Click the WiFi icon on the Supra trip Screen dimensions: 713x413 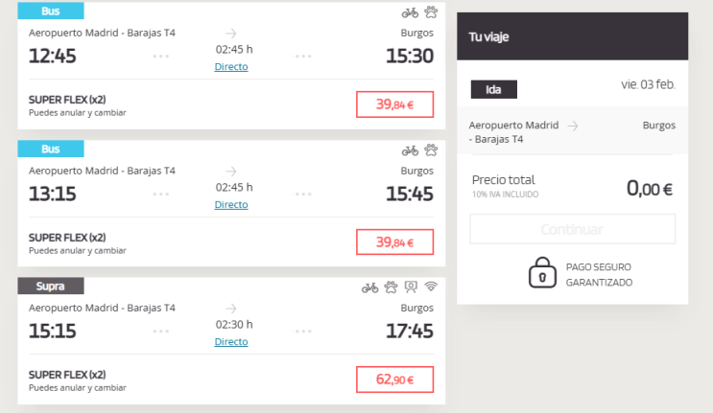(431, 287)
